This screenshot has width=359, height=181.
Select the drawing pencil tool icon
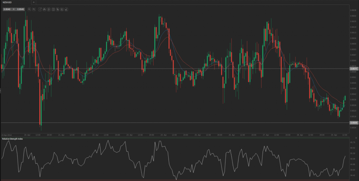coord(66,9)
